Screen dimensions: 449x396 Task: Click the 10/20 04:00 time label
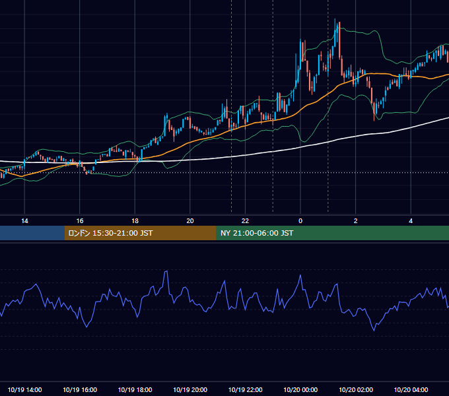pos(411,389)
